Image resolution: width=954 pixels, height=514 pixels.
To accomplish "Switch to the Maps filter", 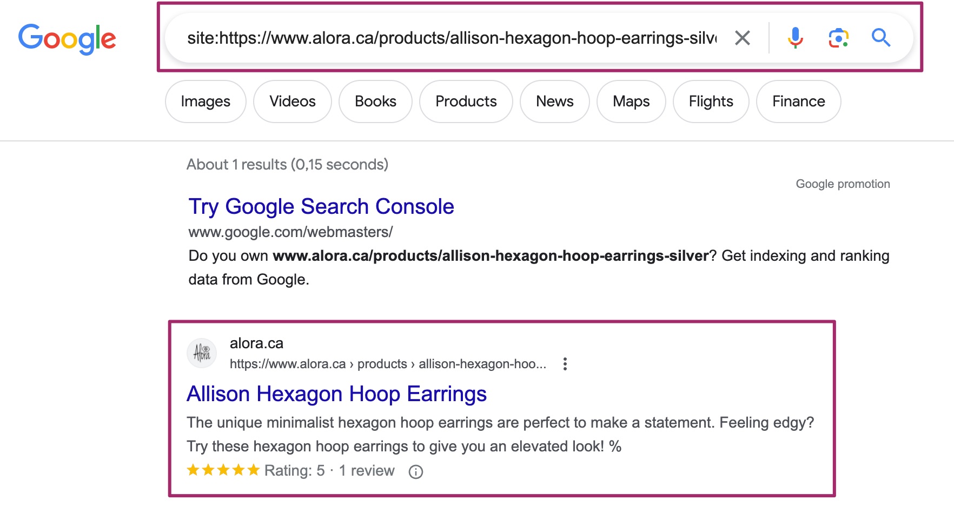I will point(631,102).
